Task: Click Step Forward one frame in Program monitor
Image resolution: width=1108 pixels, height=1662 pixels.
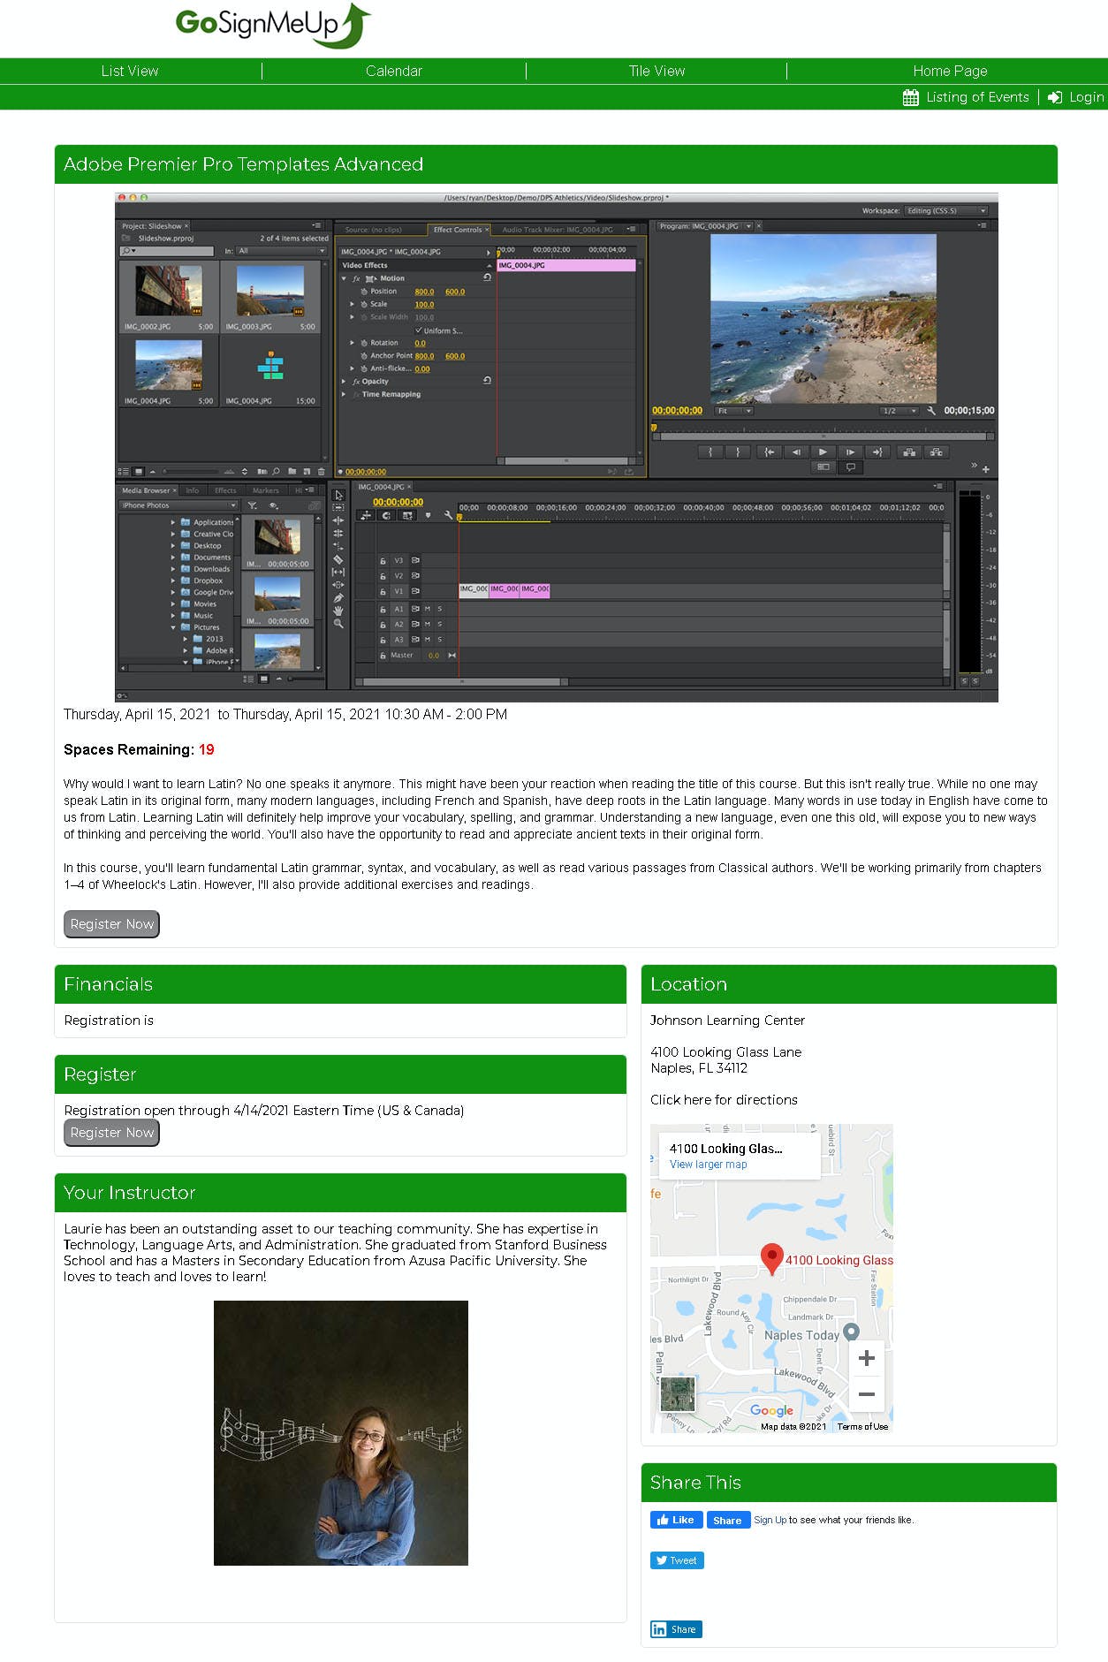Action: 850,452
